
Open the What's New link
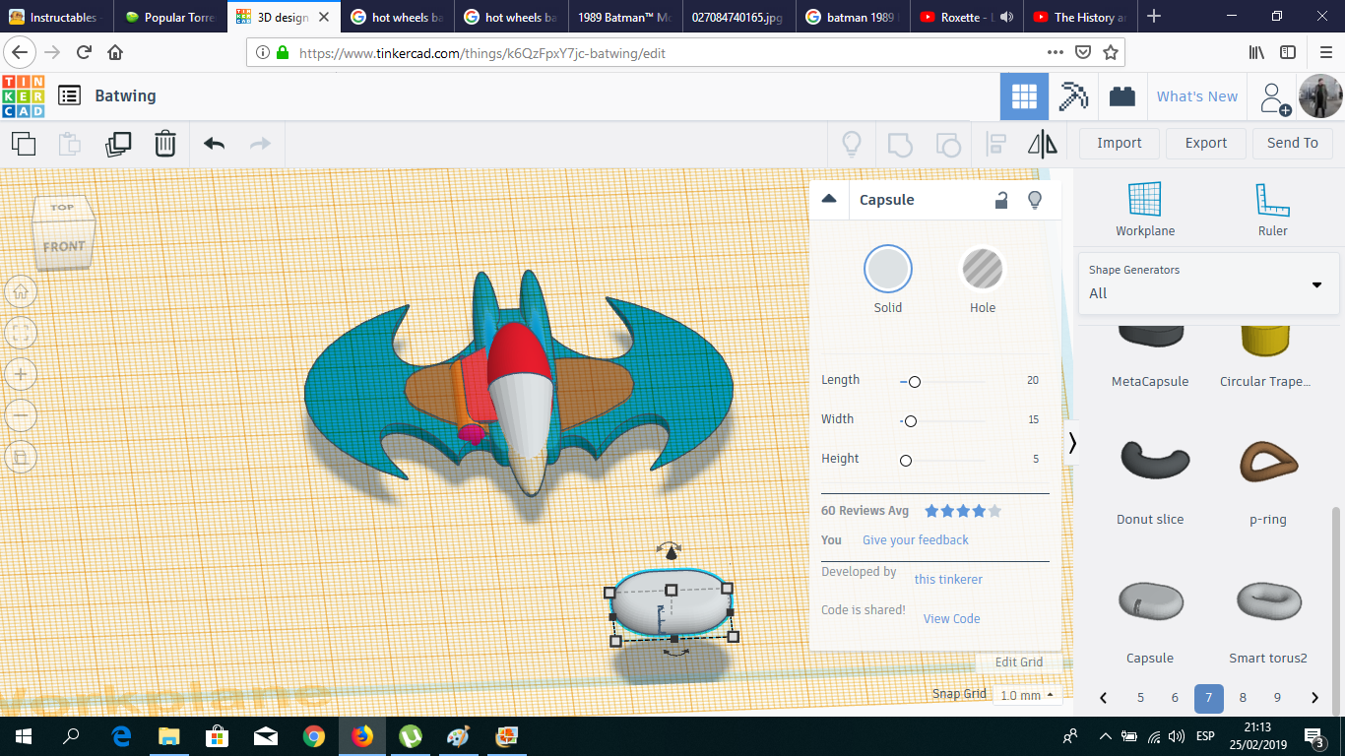1197,96
